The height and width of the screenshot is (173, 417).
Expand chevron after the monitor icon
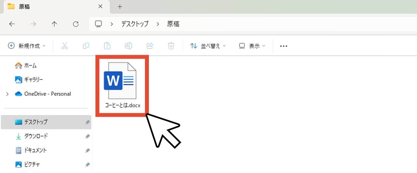point(112,24)
